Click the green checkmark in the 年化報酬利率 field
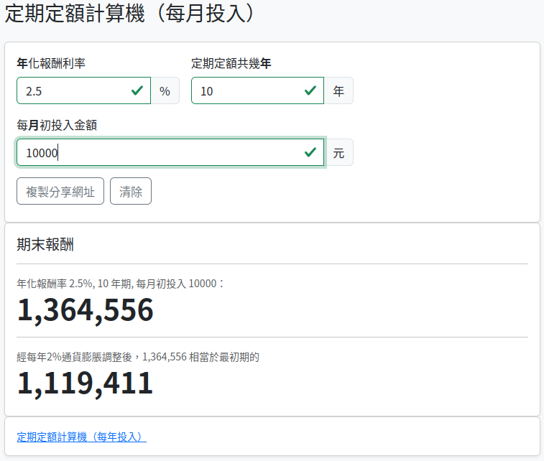This screenshot has height=461, width=544. point(137,91)
